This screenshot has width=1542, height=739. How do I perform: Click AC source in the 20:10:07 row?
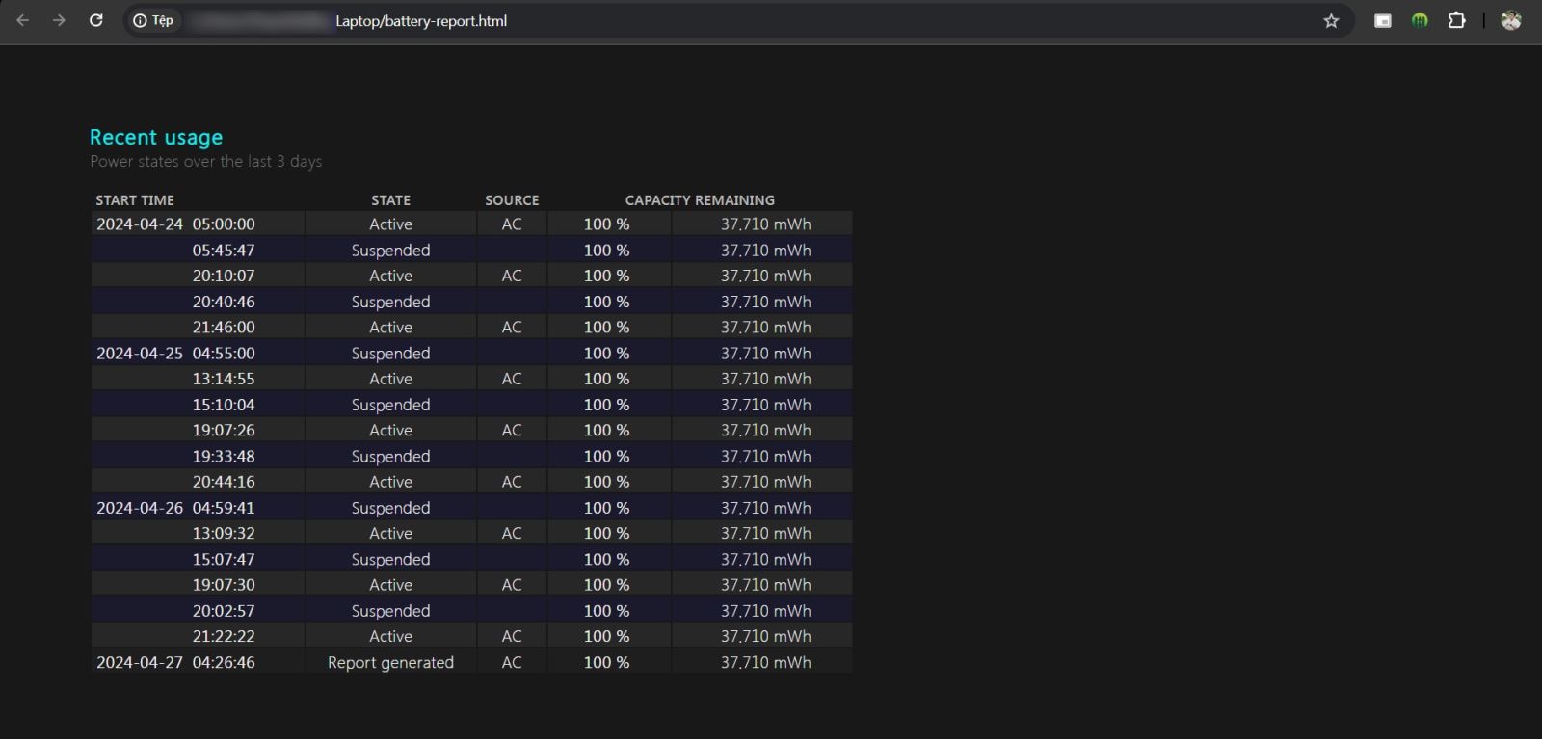(x=512, y=276)
